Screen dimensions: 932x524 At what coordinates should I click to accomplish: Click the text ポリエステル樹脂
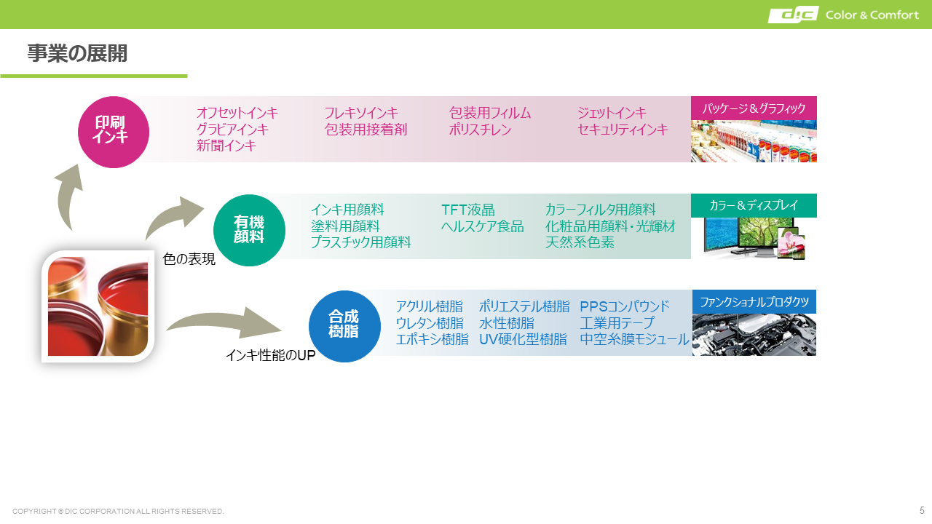click(524, 306)
